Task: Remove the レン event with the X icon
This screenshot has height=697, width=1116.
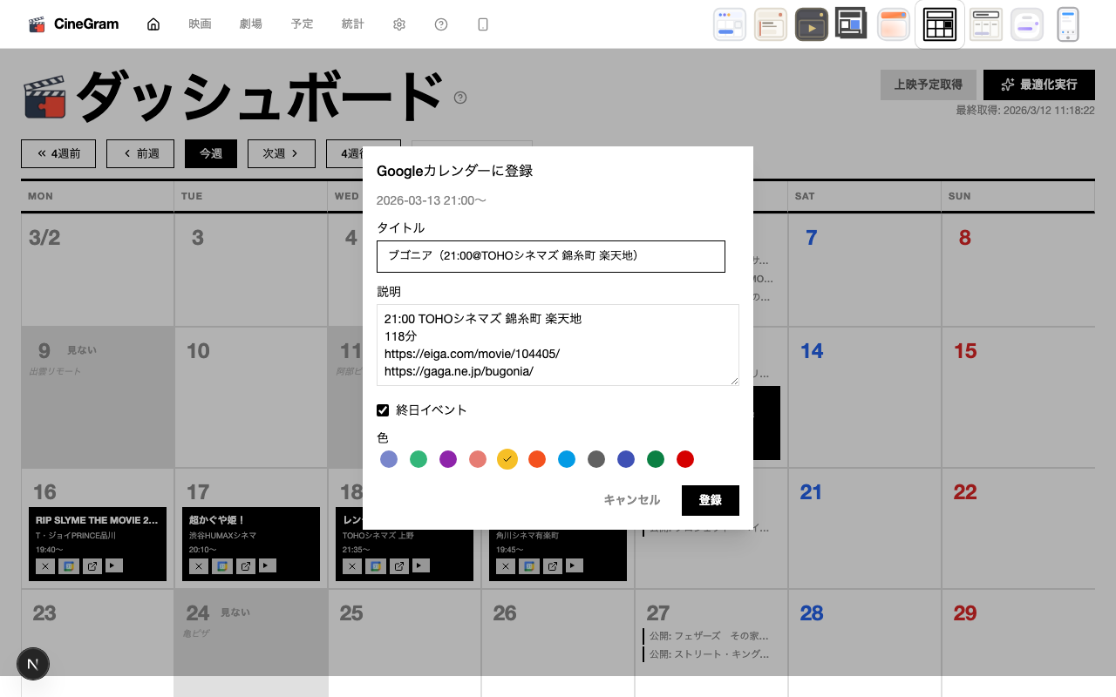Action: [351, 565]
